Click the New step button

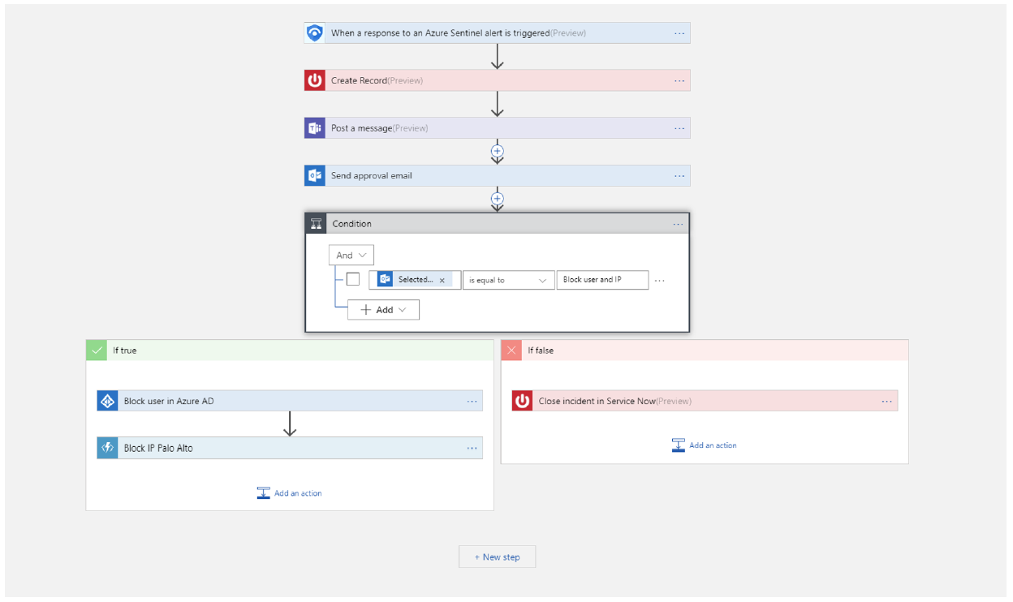(497, 557)
